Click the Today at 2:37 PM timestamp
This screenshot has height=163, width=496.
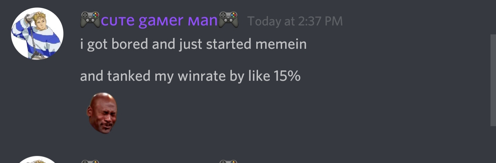tap(295, 21)
